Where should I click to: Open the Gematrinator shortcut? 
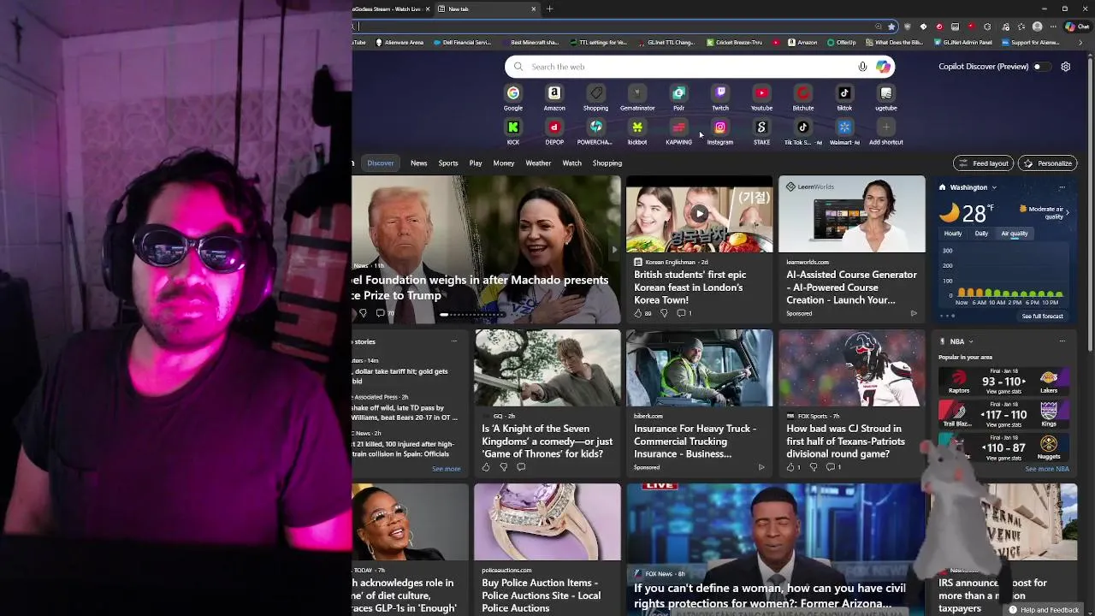pos(637,92)
